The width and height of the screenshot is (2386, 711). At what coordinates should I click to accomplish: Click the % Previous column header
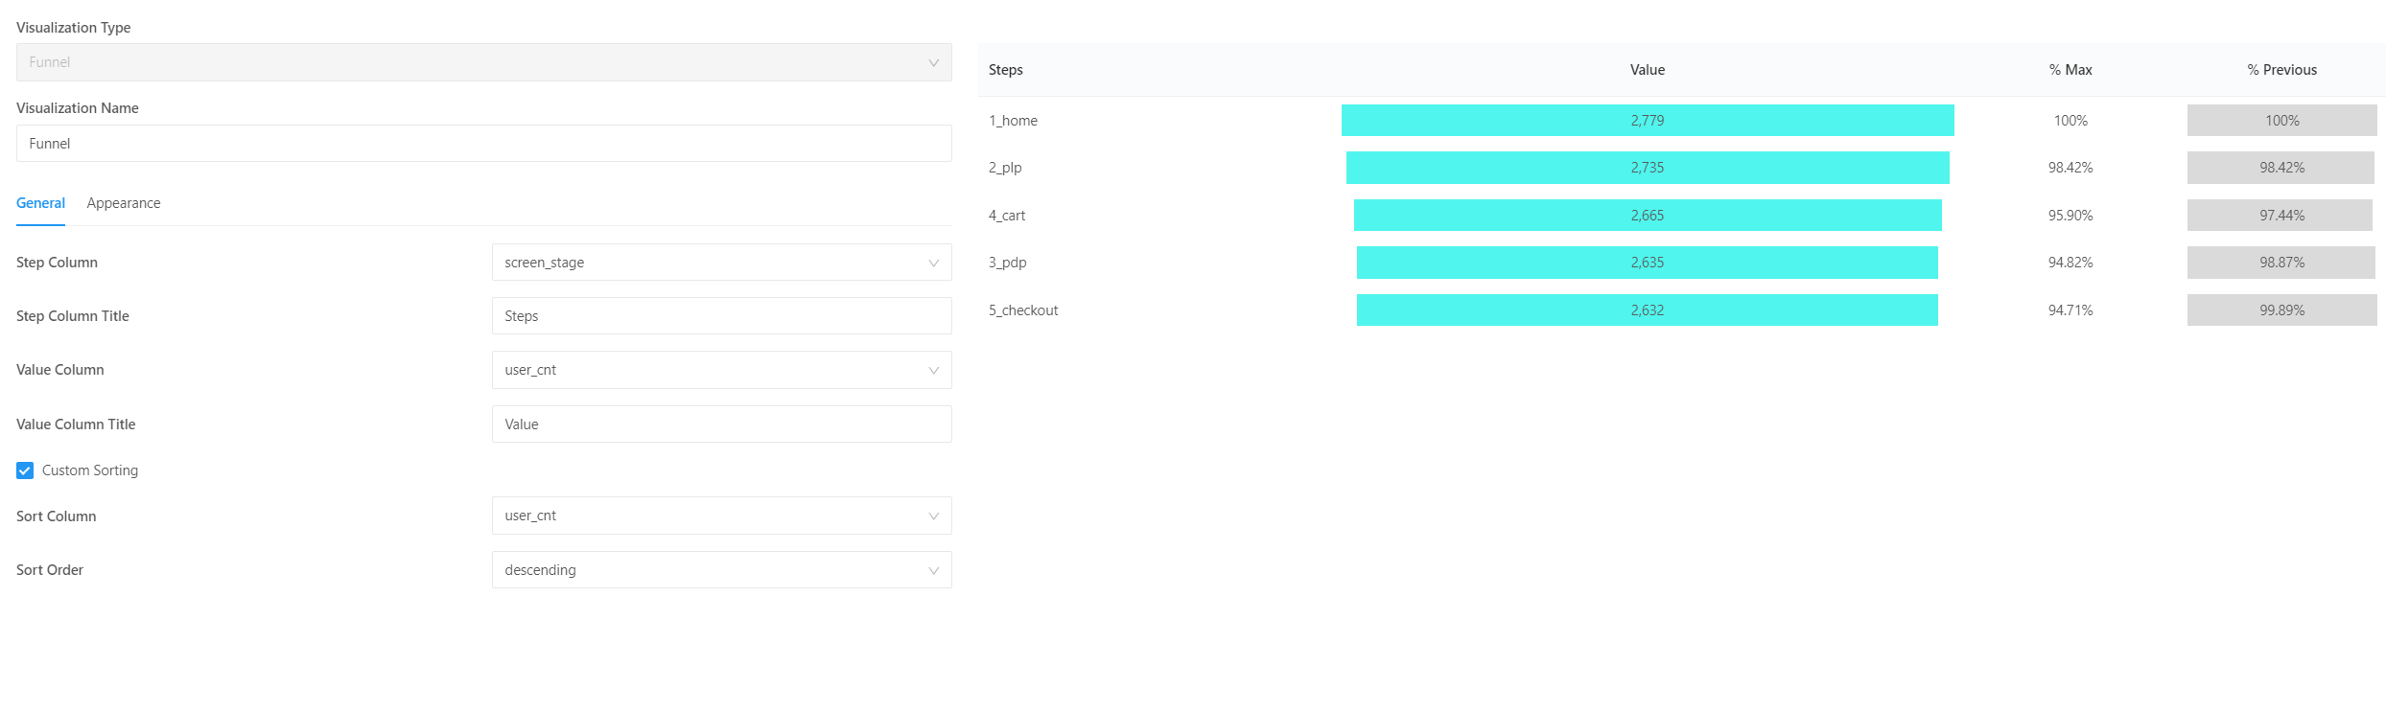(x=2282, y=70)
